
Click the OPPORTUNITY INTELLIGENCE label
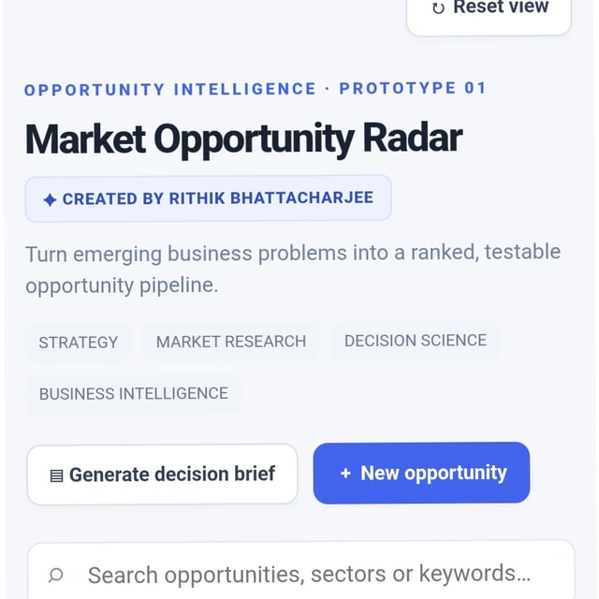tap(170, 90)
